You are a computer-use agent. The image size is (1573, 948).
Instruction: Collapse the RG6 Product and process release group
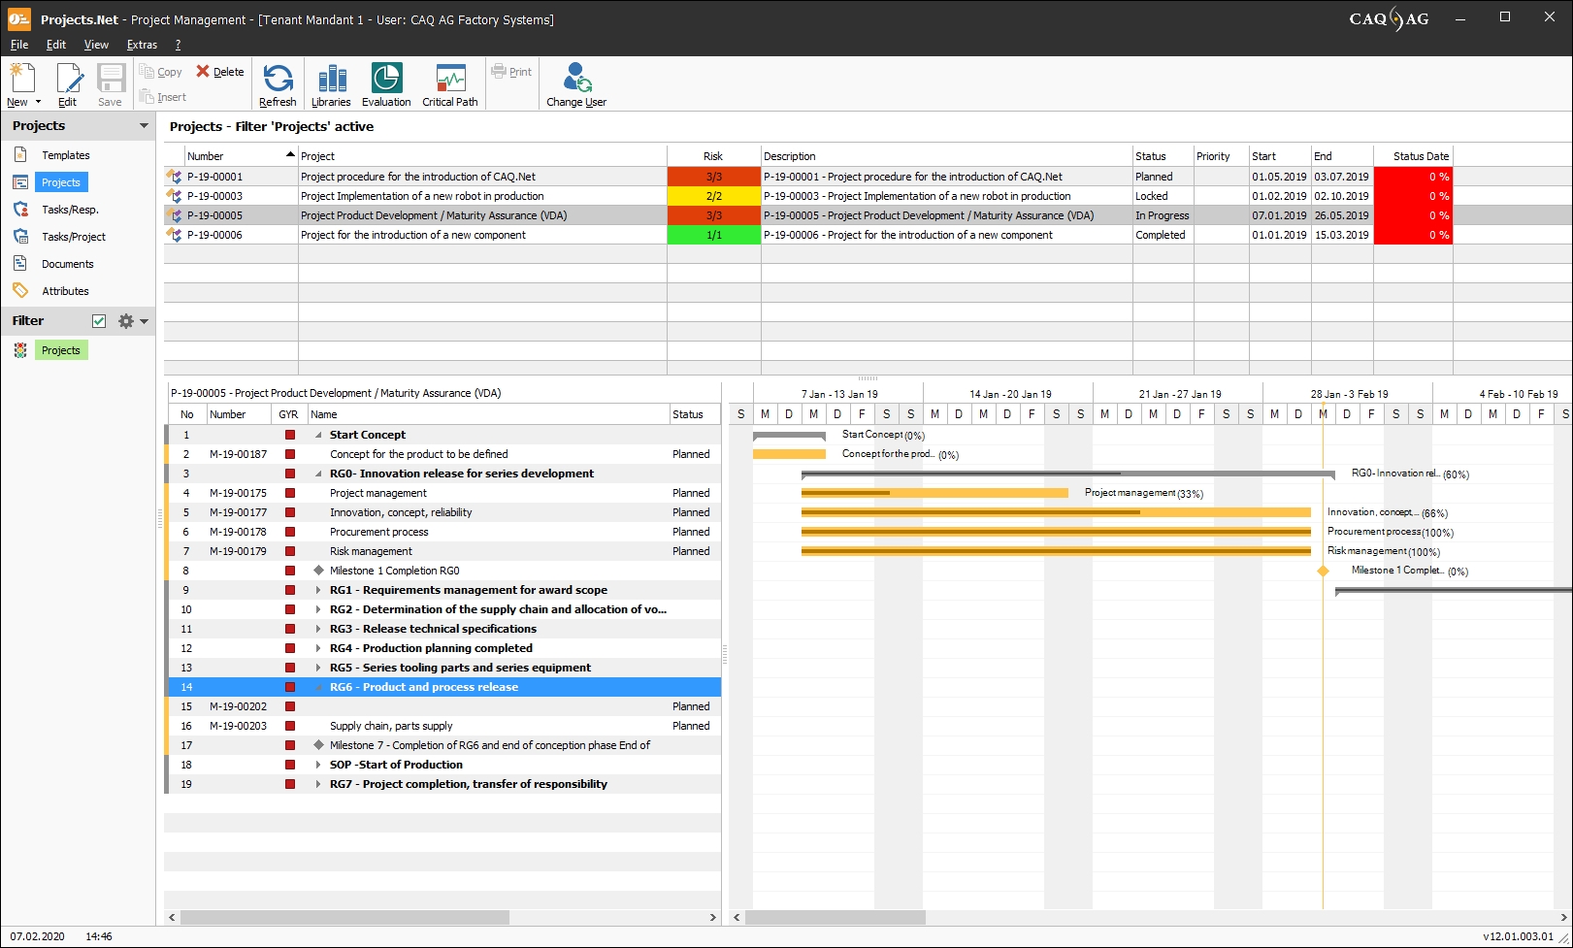point(318,687)
